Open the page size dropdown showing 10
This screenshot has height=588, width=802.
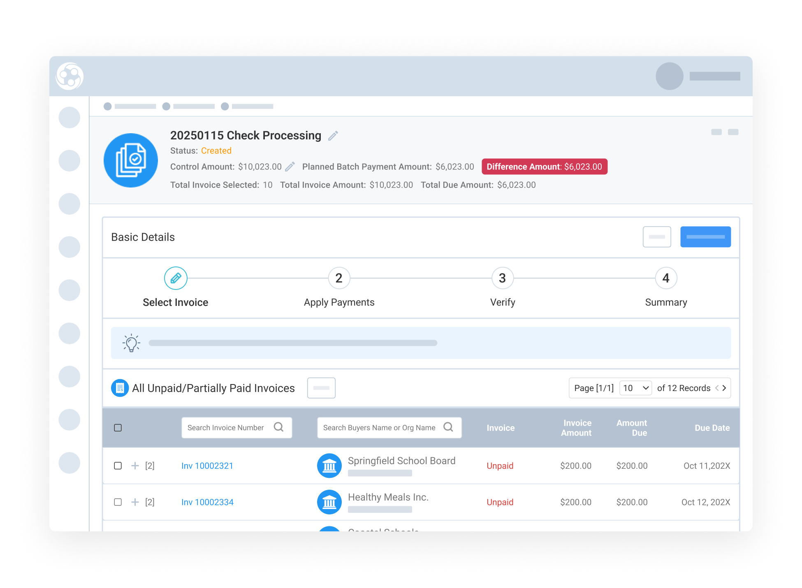pyautogui.click(x=635, y=388)
